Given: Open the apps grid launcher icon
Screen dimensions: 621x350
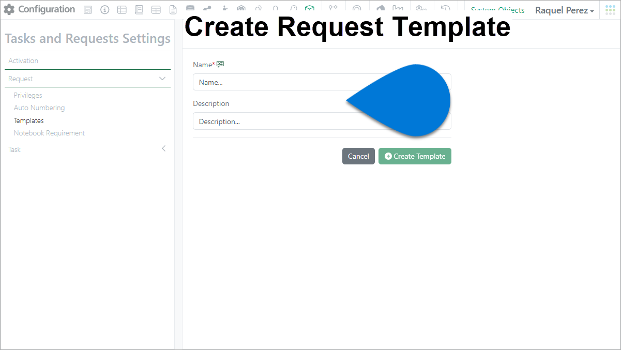Looking at the screenshot, I should [x=610, y=10].
